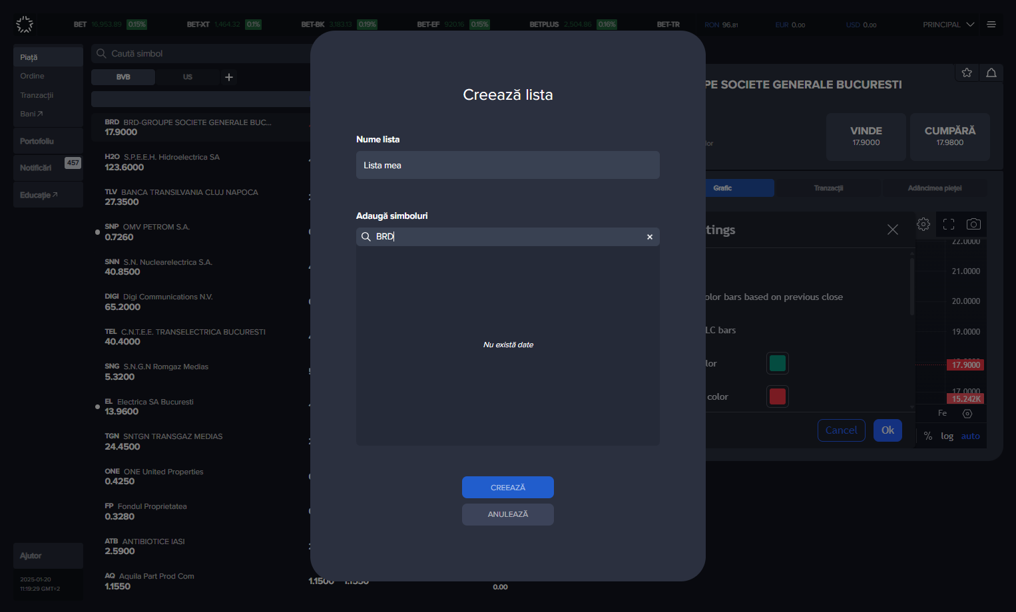Click the VINDE 17.9000 button

(866, 136)
